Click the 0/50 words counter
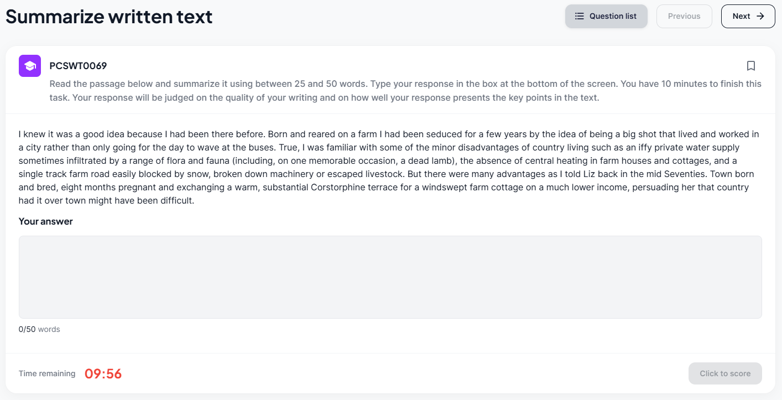Viewport: 782px width, 400px height. coord(39,329)
